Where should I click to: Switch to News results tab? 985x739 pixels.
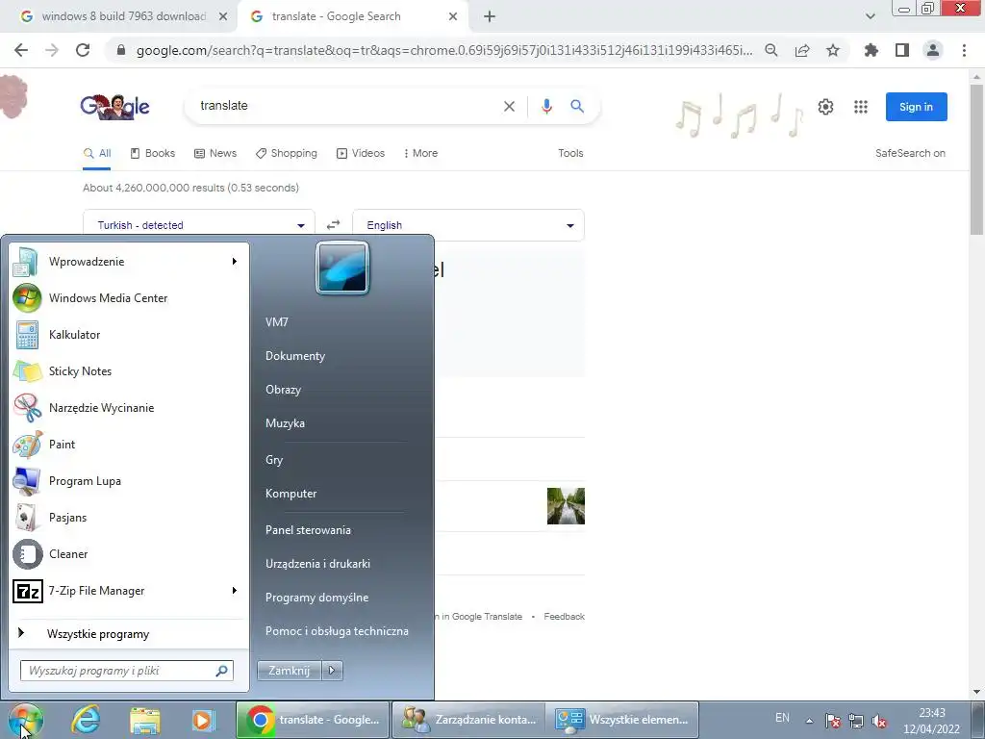(215, 153)
